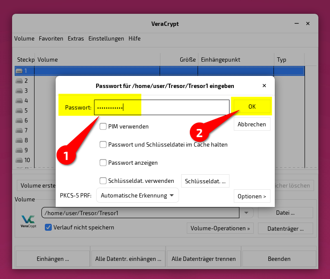Select drive slot 10 icon
This screenshot has height=279, width=330.
(x=19, y=160)
